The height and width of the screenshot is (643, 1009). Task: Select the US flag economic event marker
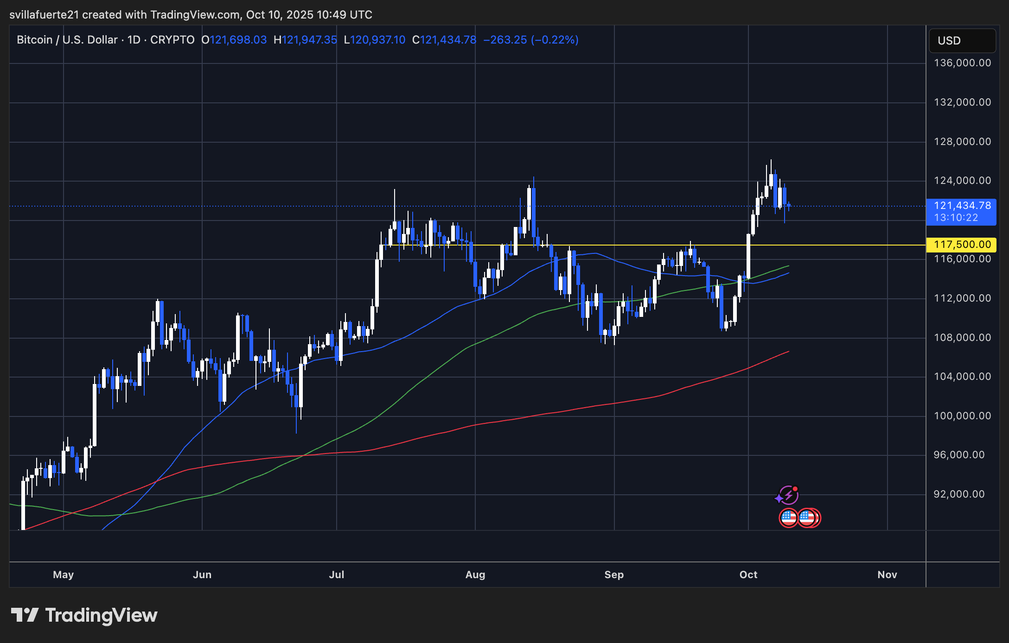pos(788,517)
